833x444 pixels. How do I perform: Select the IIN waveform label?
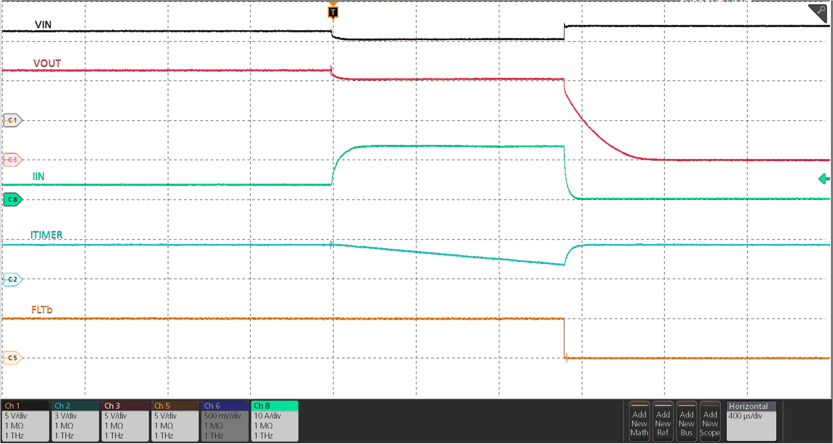pyautogui.click(x=38, y=176)
